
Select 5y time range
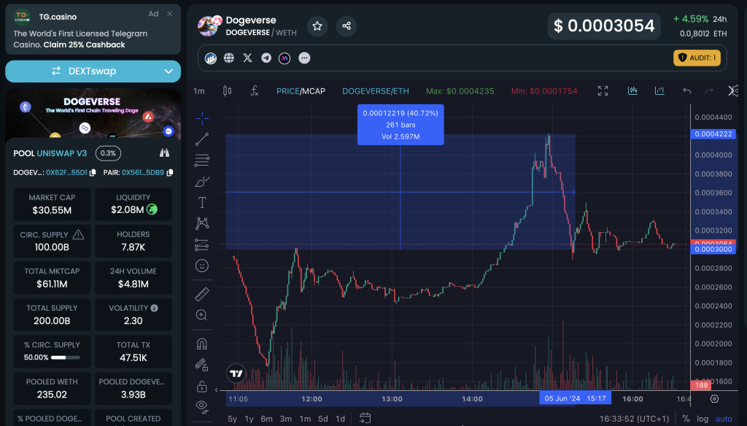[233, 419]
